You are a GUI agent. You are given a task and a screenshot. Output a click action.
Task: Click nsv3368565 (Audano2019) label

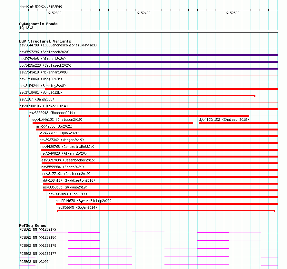[x=65, y=187]
